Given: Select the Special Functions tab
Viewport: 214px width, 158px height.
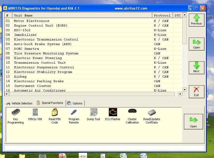Looking at the screenshot, I should click(50, 103).
